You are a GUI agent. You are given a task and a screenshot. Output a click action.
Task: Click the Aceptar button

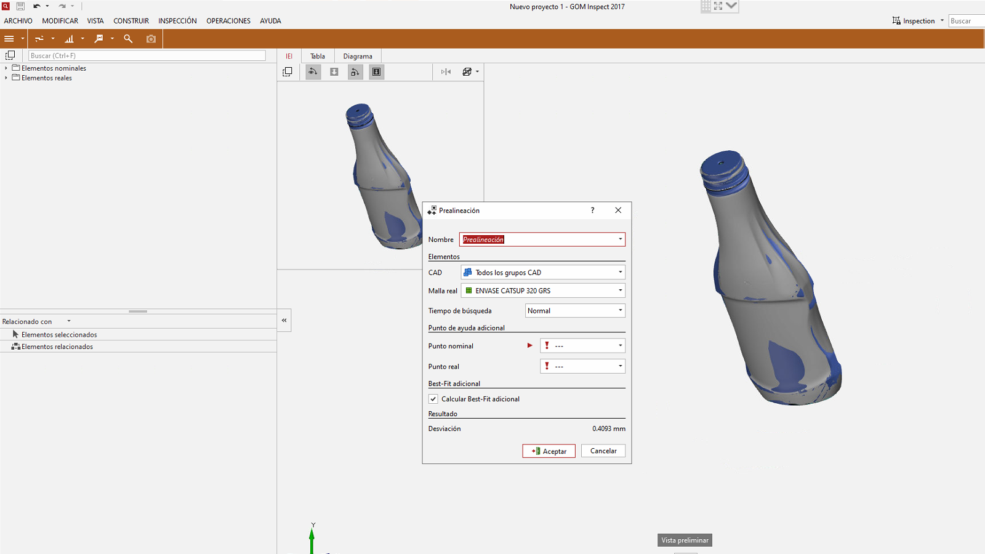549,451
